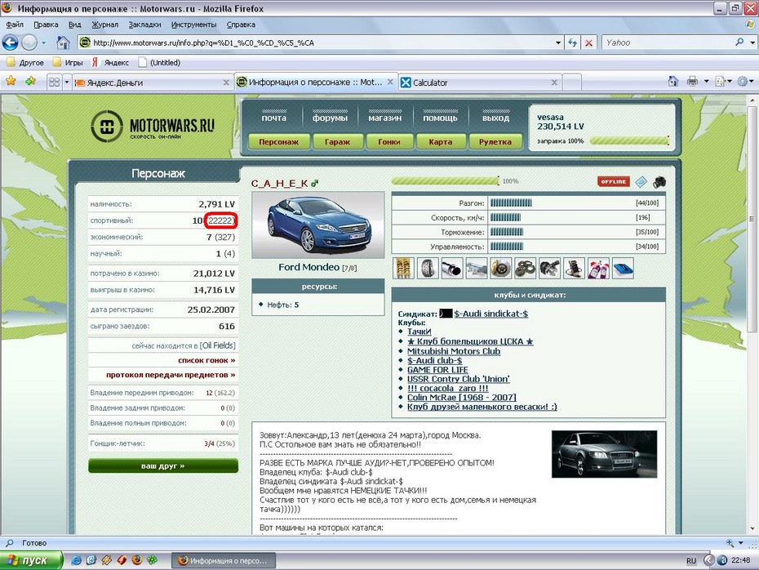Click the Motorwars.ru logo
Image resolution: width=759 pixels, height=570 pixels.
point(153,127)
